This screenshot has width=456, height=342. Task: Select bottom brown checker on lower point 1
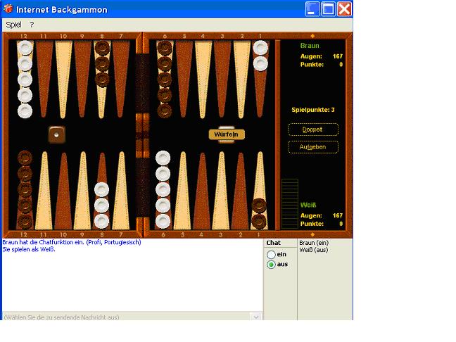tap(259, 221)
